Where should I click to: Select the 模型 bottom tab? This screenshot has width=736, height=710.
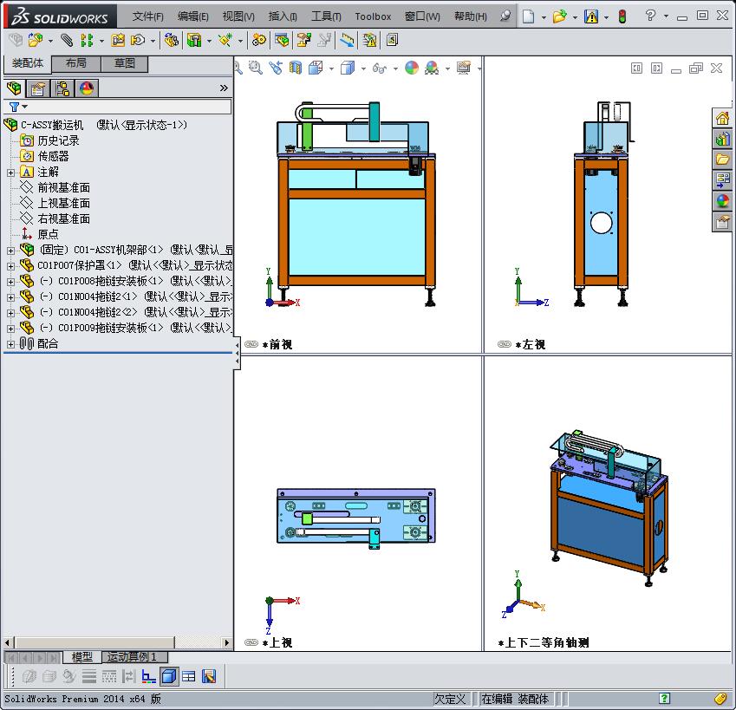click(82, 657)
